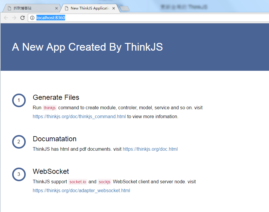Close the New ThinkJS Application tab
This screenshot has height=212, width=269.
[114, 8]
